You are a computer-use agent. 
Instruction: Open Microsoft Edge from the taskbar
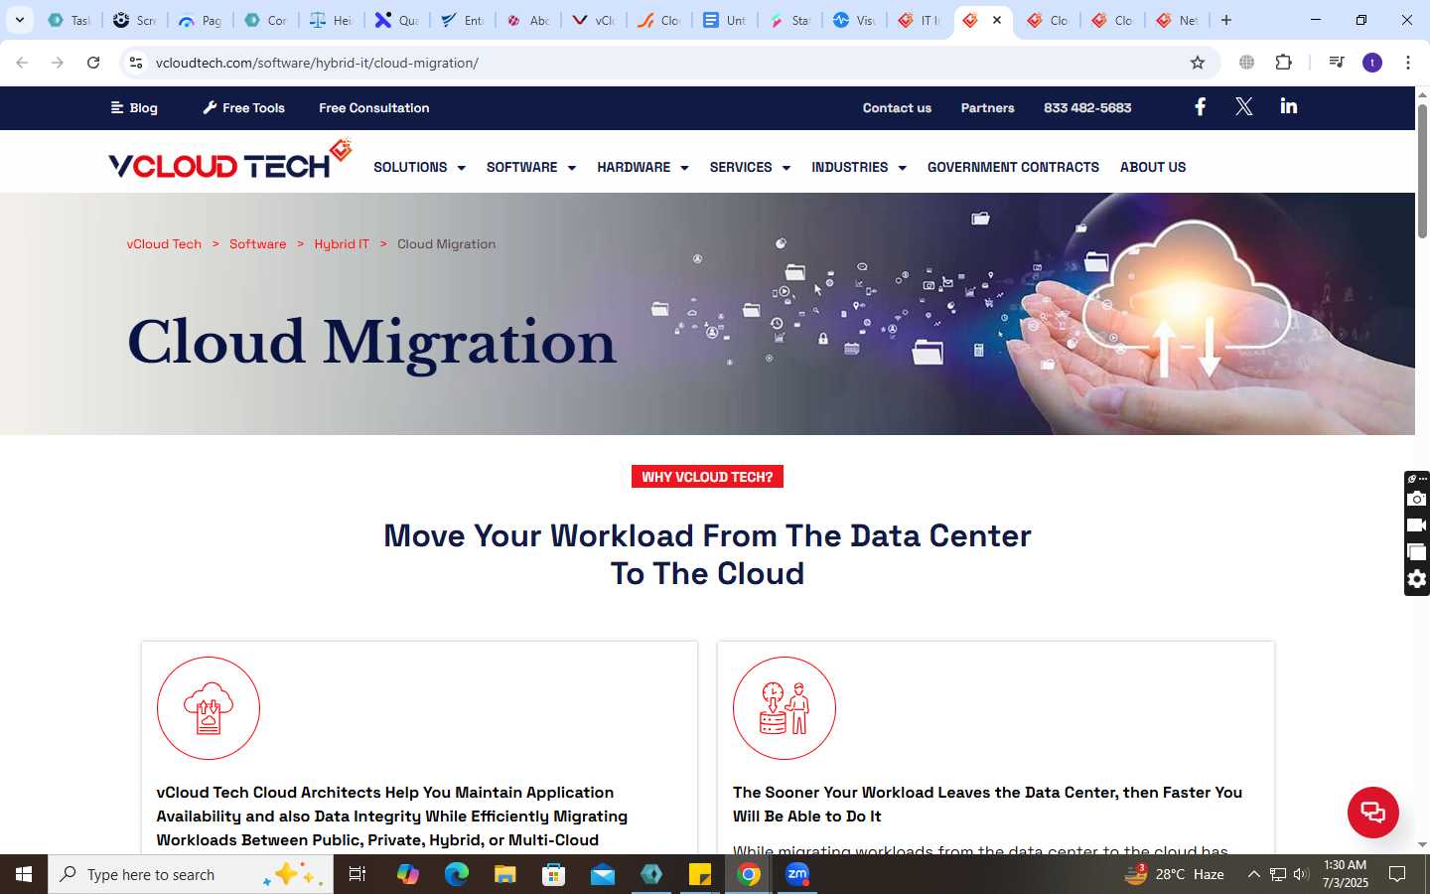click(456, 874)
